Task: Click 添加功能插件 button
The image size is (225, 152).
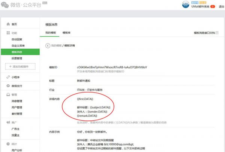Action: (20, 67)
